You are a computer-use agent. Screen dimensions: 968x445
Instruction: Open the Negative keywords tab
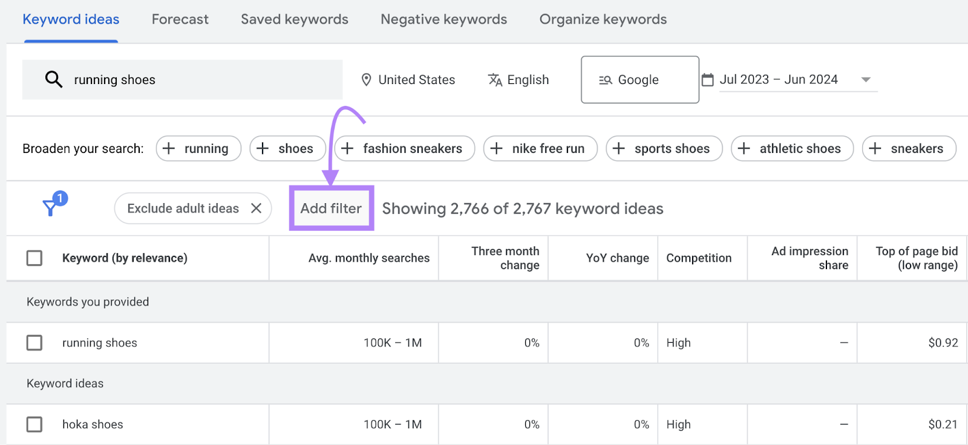pos(443,19)
